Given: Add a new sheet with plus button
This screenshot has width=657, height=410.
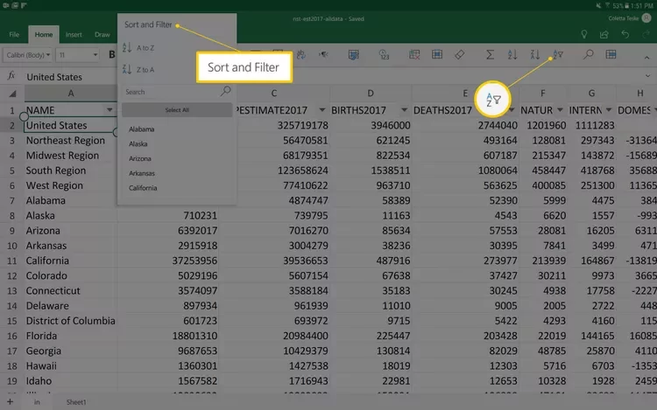Looking at the screenshot, I should (x=10, y=400).
